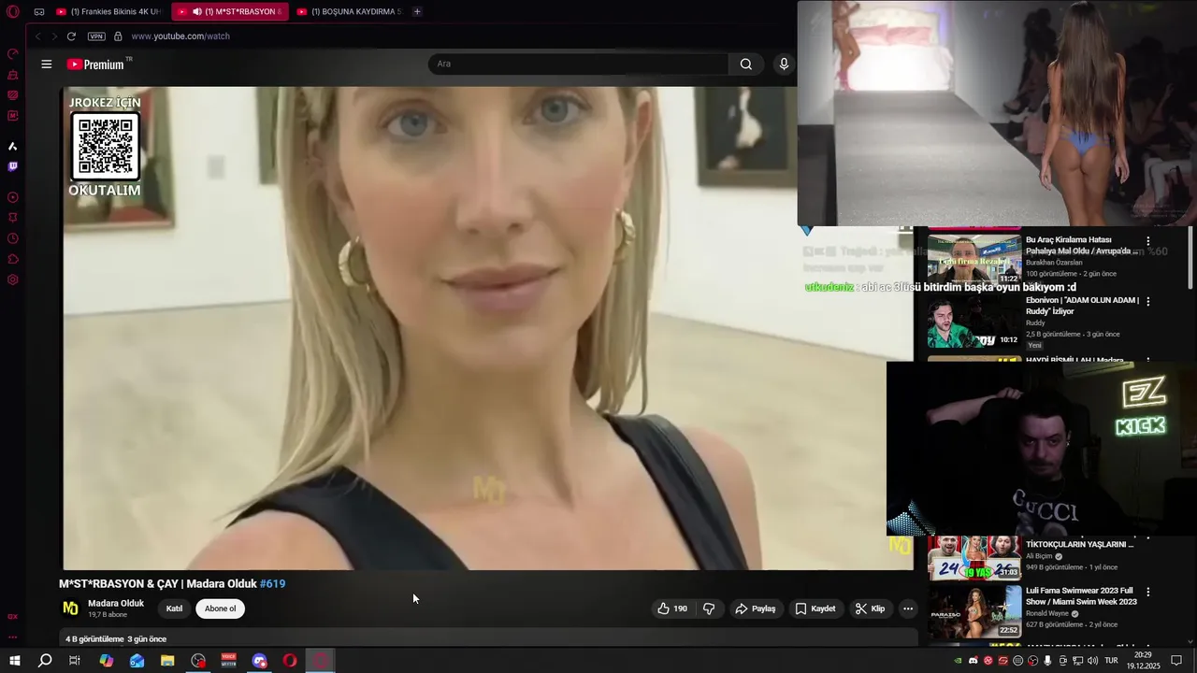Open the tray volume speaker icon
Viewport: 1197px width, 673px height.
pyautogui.click(x=1092, y=661)
